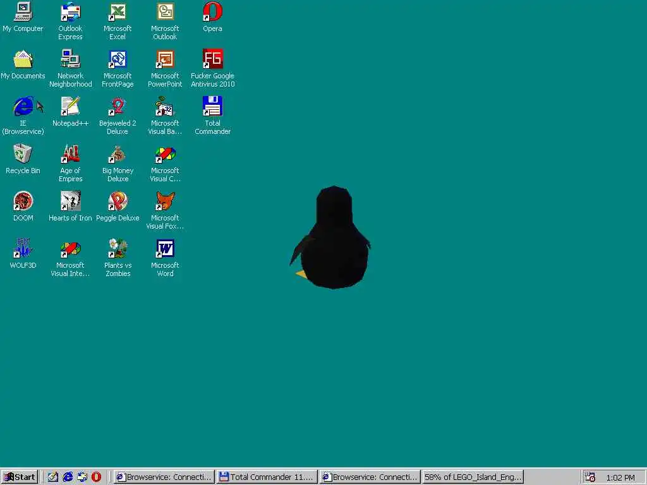647x485 pixels.
Task: Switch to first Browservice taskbar window
Action: pos(164,477)
